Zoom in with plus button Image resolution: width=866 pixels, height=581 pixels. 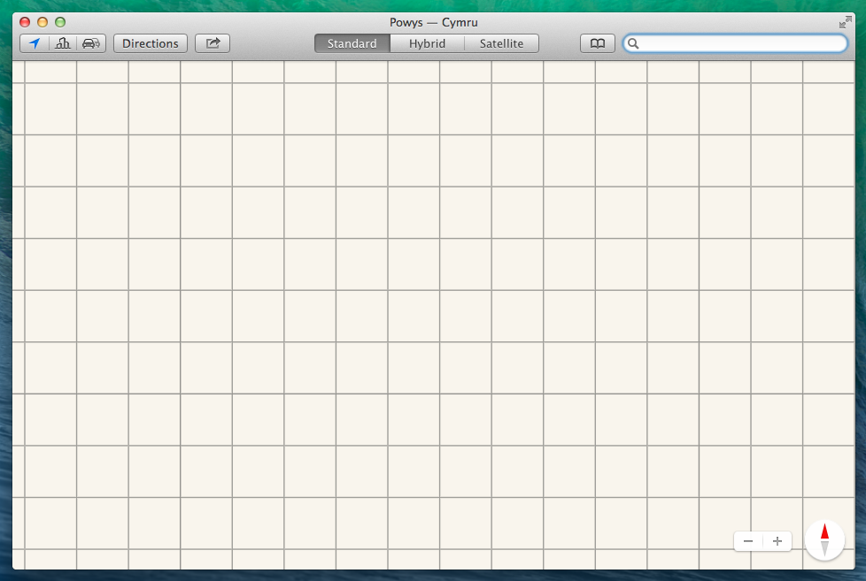tap(777, 541)
